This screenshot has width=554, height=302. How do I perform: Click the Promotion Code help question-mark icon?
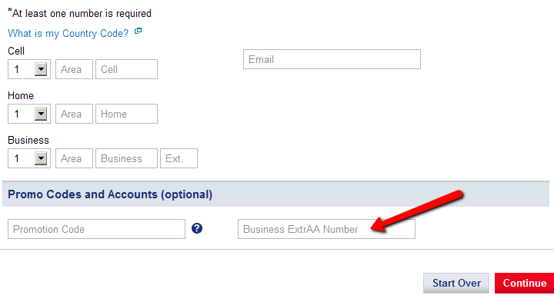point(197,228)
